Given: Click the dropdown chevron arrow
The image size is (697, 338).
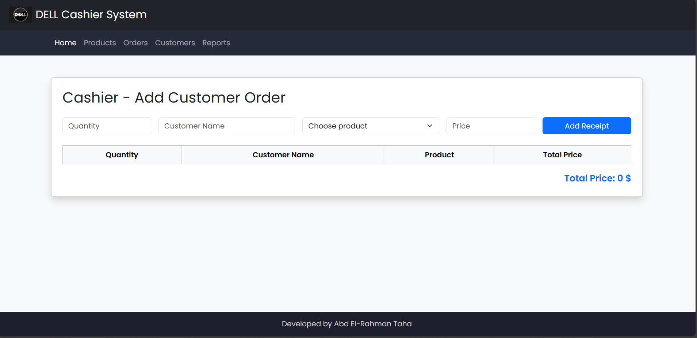Looking at the screenshot, I should pyautogui.click(x=430, y=126).
